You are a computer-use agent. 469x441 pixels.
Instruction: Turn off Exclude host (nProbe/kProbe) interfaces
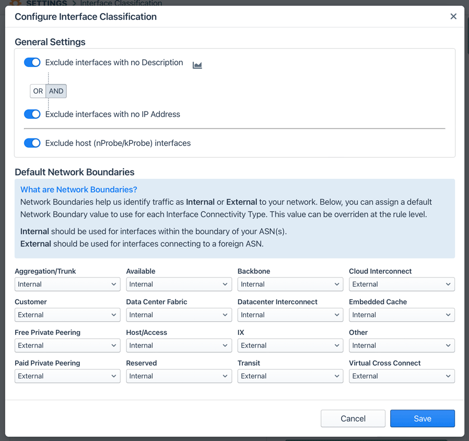(x=32, y=143)
